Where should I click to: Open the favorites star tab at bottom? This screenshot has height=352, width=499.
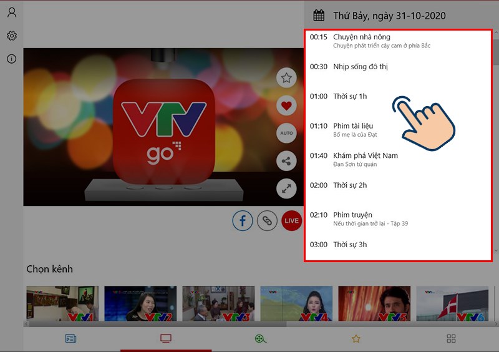[x=356, y=339]
